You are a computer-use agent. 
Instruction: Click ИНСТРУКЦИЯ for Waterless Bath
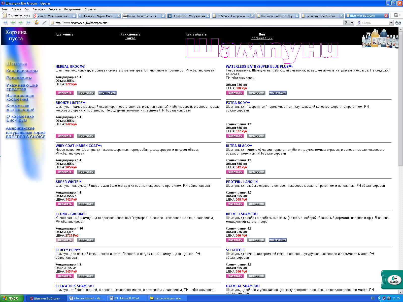[278, 93]
